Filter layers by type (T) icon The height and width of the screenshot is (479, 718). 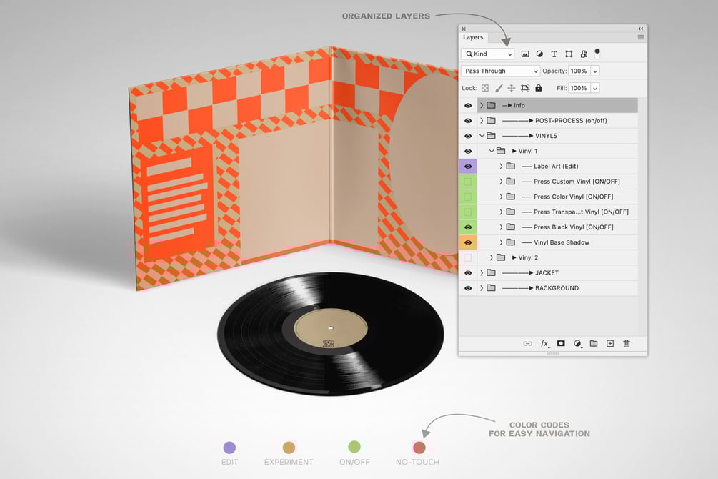(x=554, y=54)
